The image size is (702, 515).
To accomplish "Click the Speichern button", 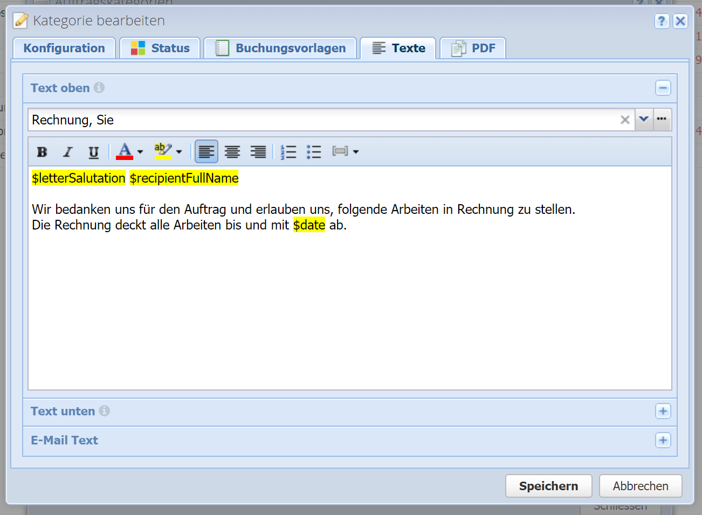I will tap(548, 486).
